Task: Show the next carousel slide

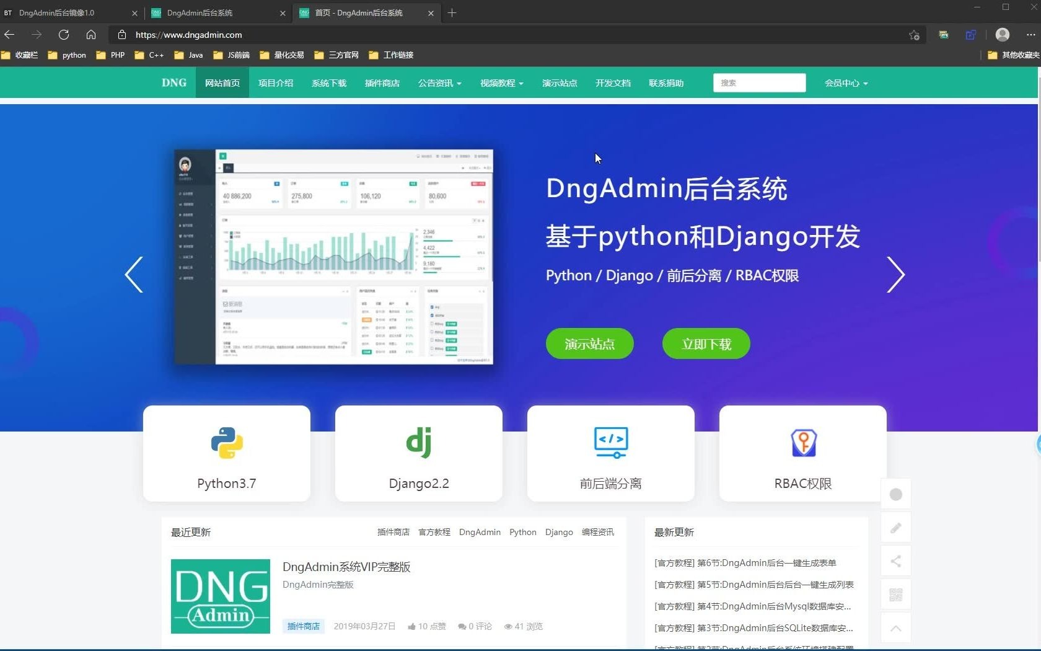Action: click(895, 275)
